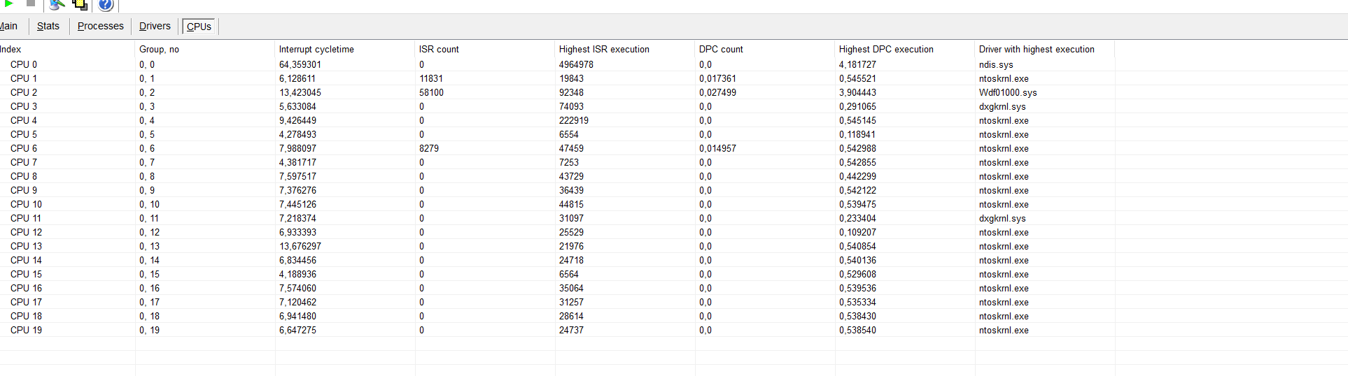Click the highest DPC execution value 3,904443

coord(857,92)
